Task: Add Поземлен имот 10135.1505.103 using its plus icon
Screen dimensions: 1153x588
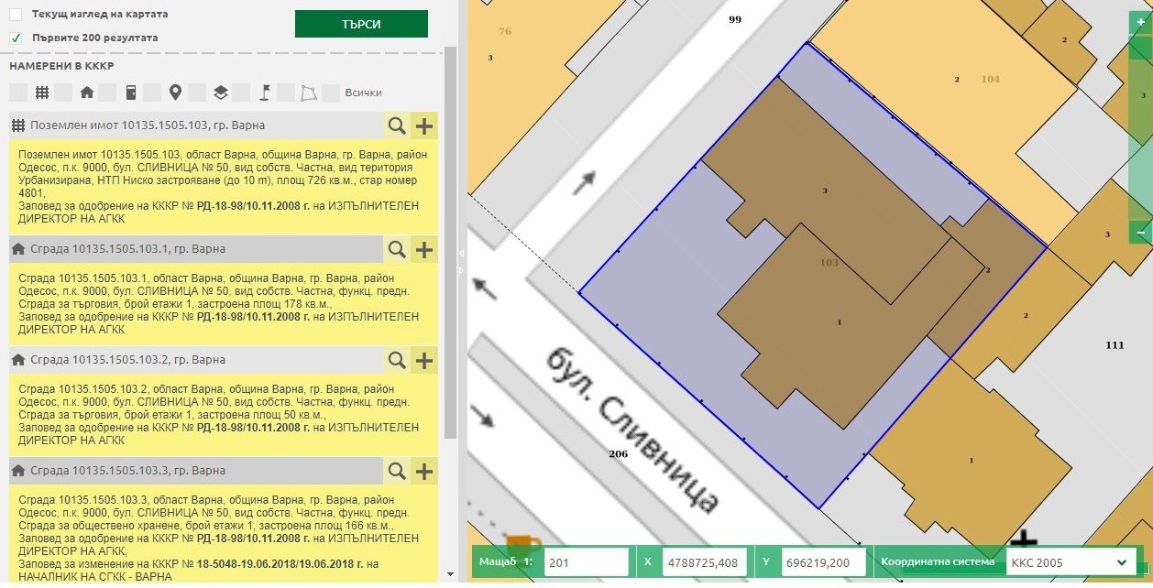Action: [x=424, y=126]
